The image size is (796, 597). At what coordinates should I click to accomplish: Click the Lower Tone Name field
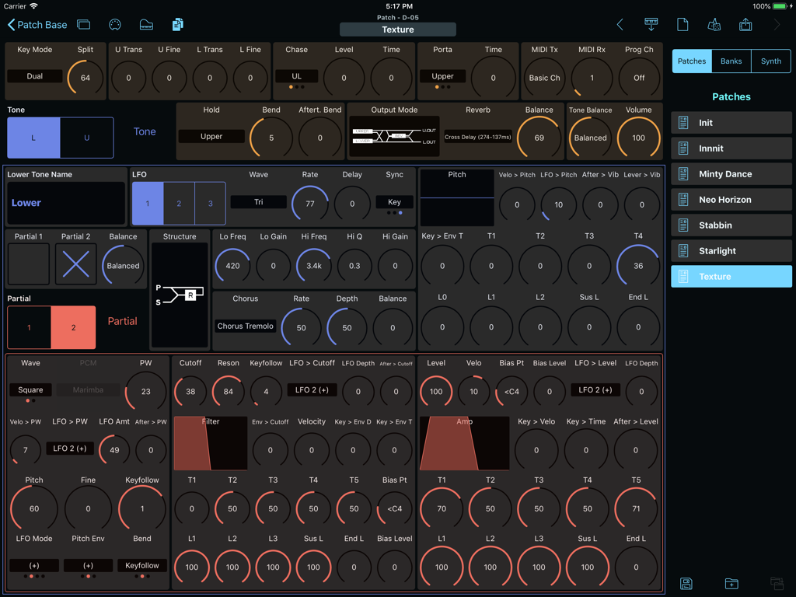point(65,202)
